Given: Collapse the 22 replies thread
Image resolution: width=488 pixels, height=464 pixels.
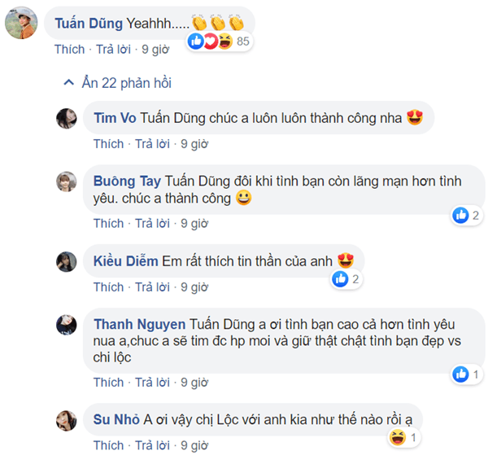Looking at the screenshot, I should click(118, 82).
